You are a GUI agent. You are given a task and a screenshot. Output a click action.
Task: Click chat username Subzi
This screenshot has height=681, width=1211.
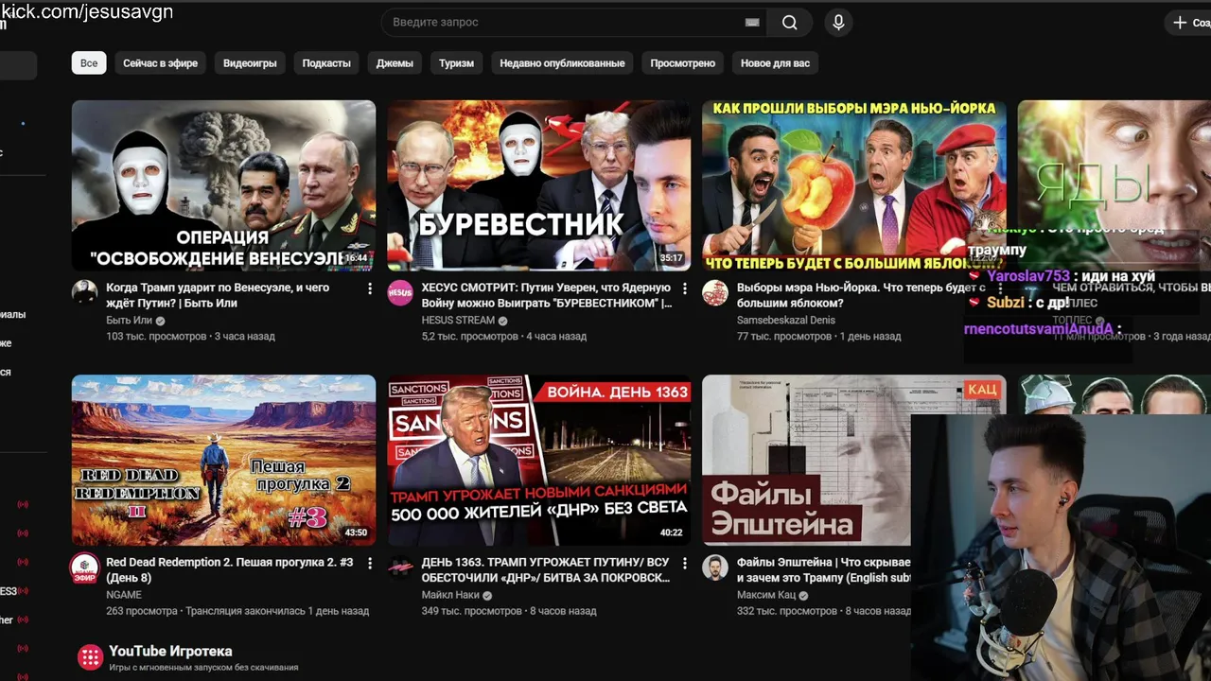(1005, 303)
